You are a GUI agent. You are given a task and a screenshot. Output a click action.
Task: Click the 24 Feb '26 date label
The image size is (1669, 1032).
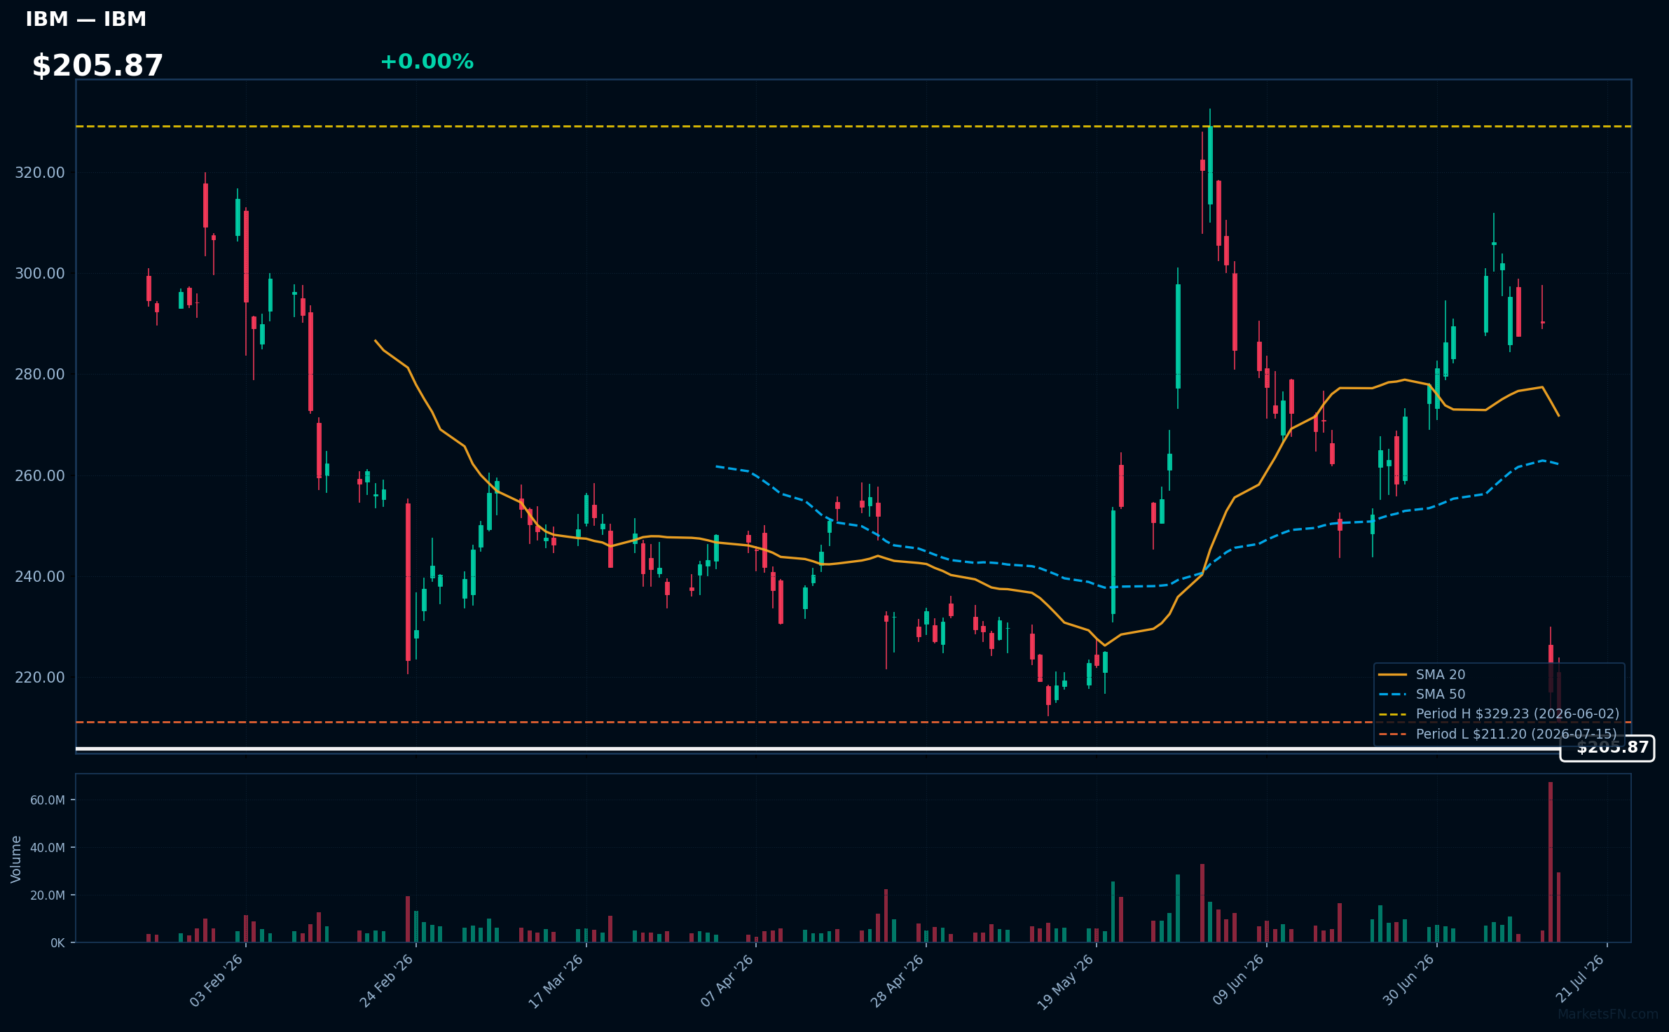pos(387,980)
